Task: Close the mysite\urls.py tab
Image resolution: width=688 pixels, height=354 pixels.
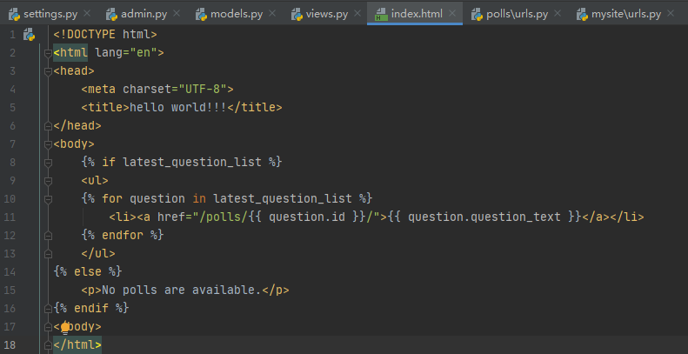Action: [673, 15]
